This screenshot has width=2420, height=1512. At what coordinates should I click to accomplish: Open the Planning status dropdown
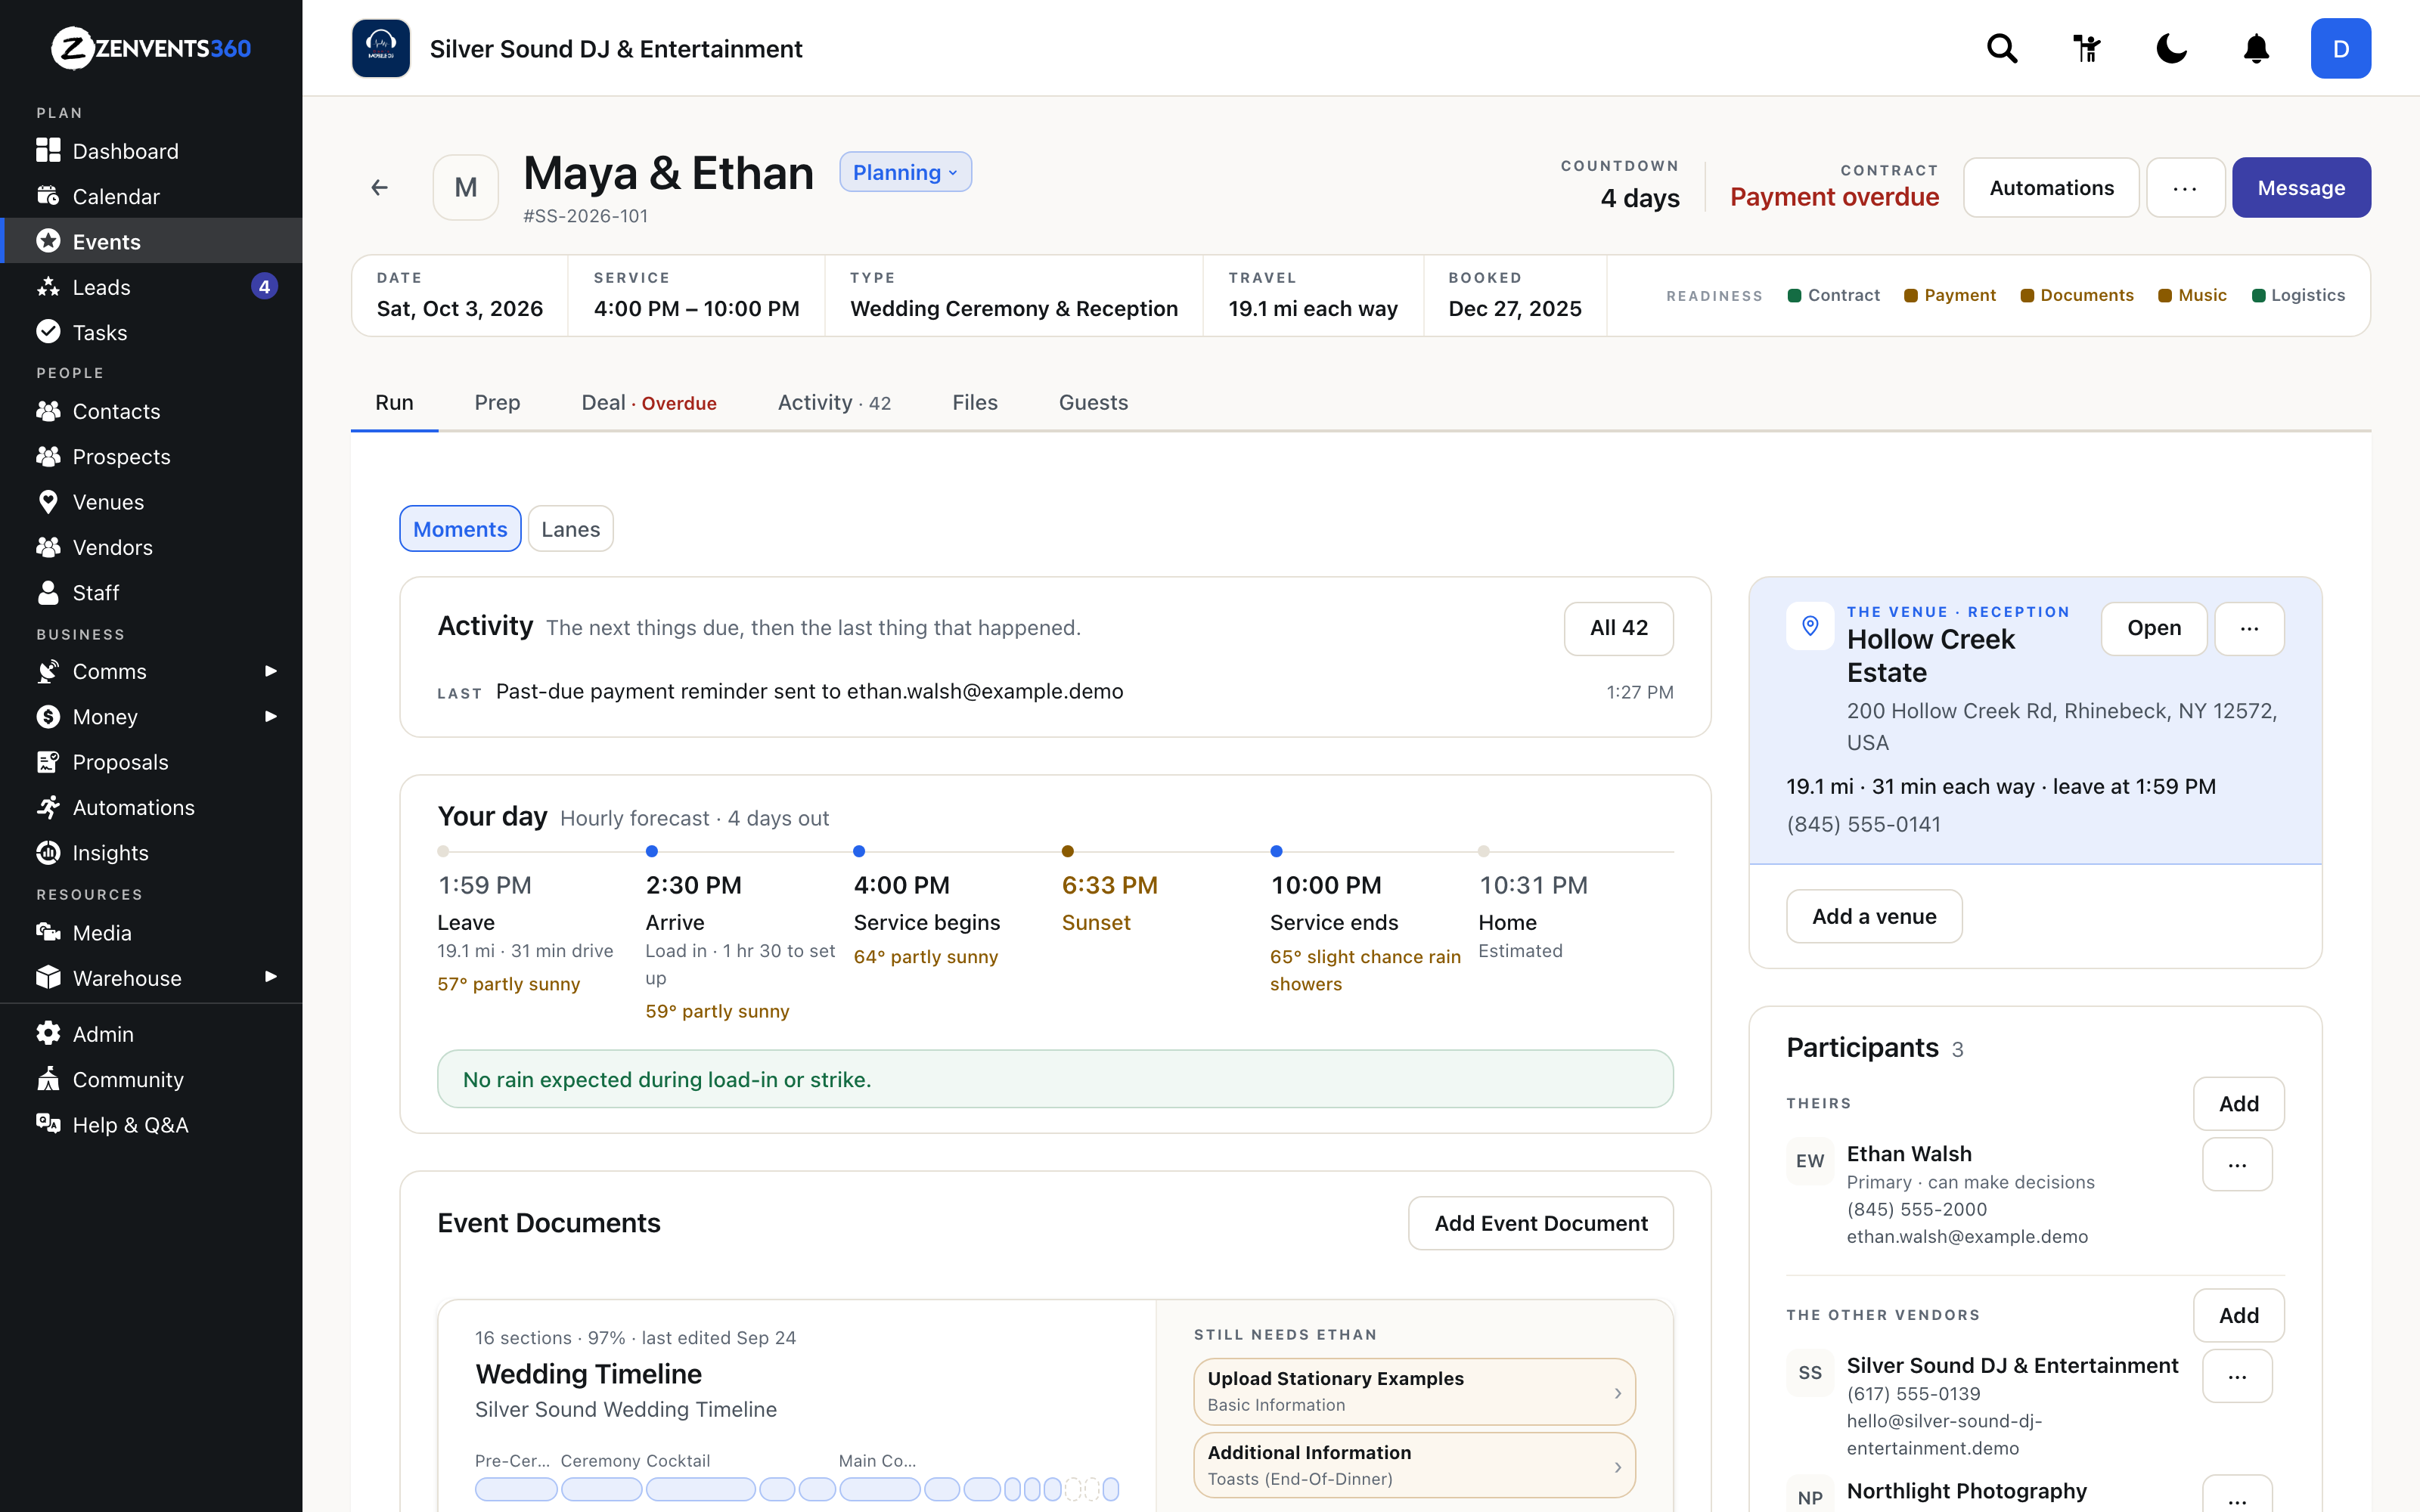tap(905, 172)
